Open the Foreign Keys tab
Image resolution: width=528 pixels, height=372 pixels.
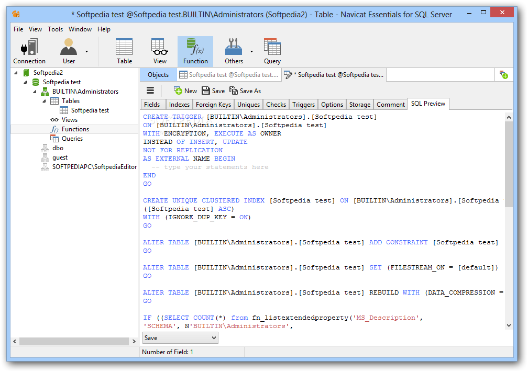[x=213, y=105]
